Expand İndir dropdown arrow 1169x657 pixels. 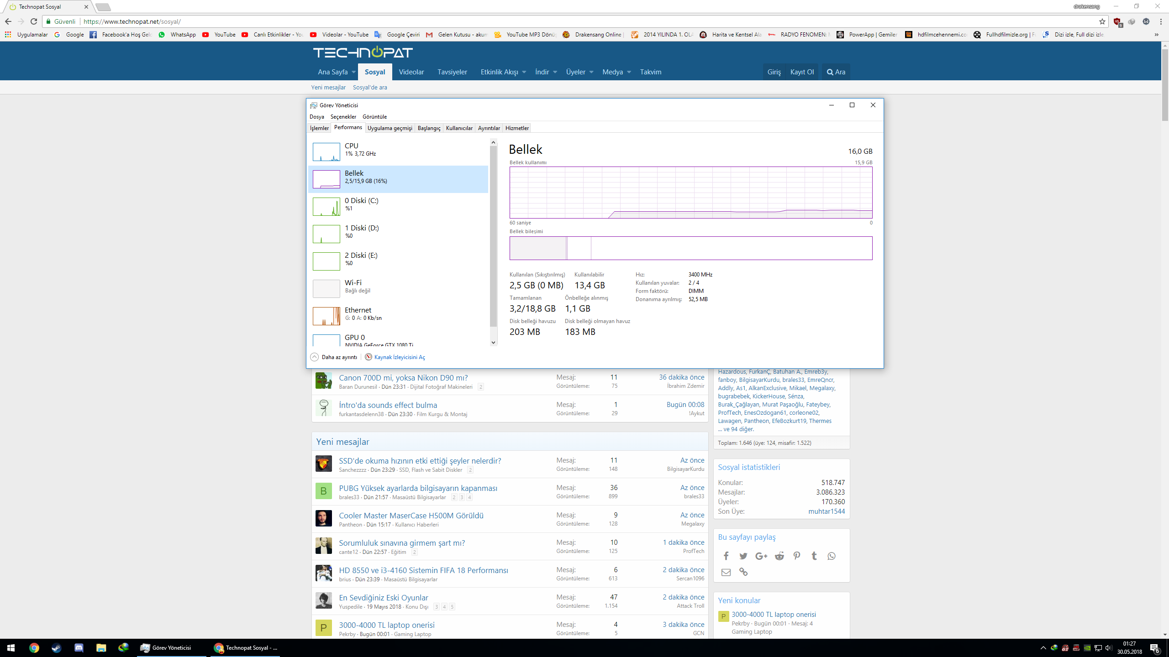555,72
